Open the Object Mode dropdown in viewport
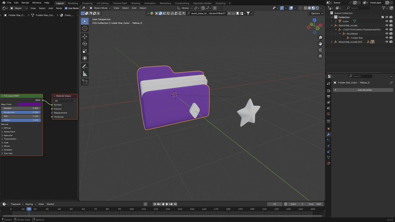This screenshot has width=395, height=222. [x=100, y=8]
